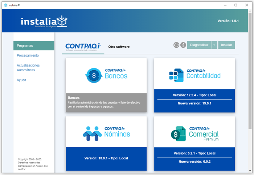Click the Instalar button
The width and height of the screenshot is (254, 175).
coord(226,45)
